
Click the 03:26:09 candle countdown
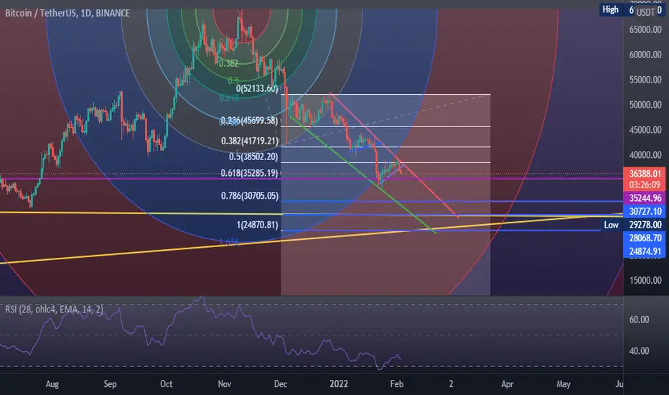click(645, 185)
